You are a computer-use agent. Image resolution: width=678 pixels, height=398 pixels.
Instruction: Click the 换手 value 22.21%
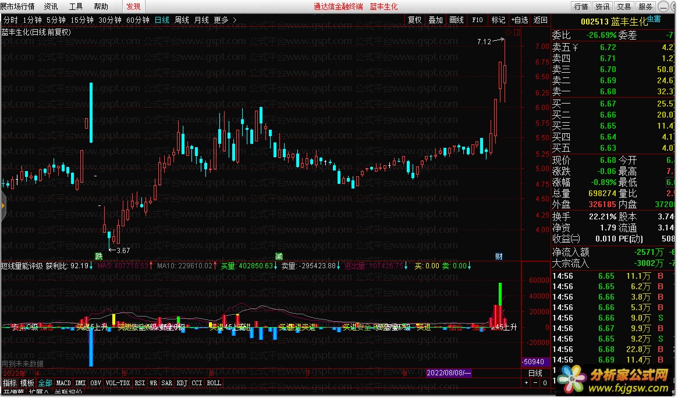point(602,216)
